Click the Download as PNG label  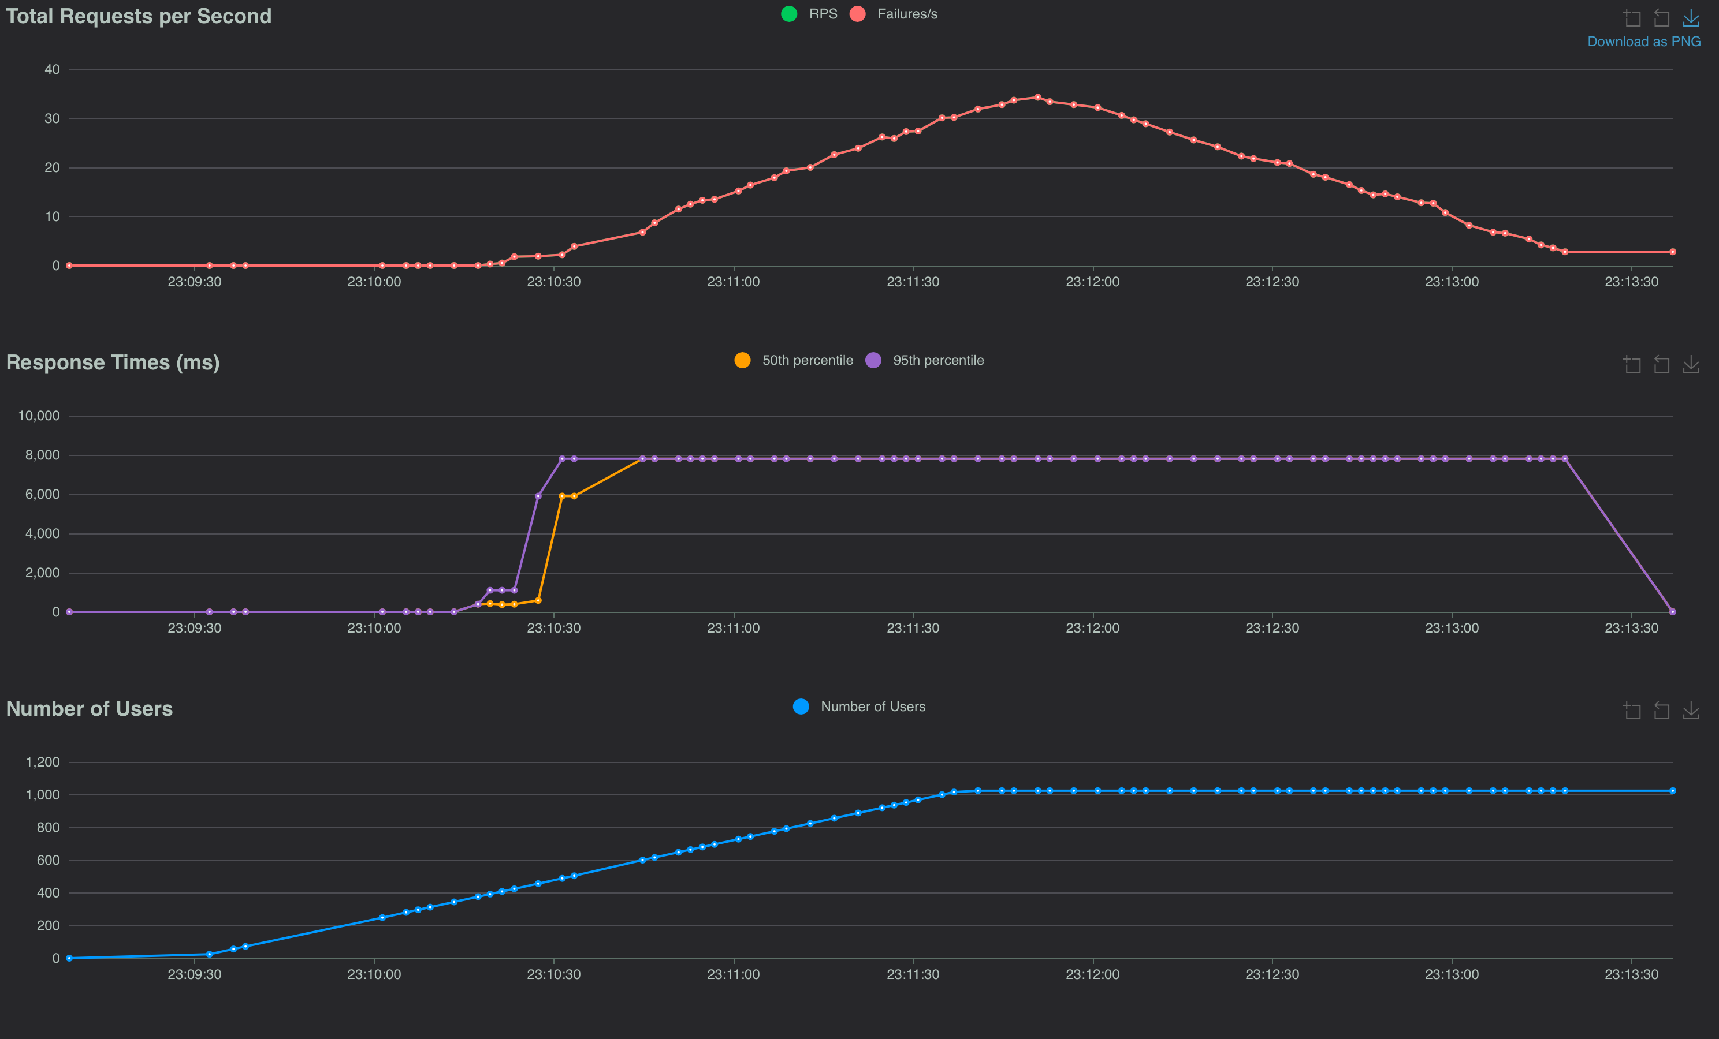coord(1644,42)
